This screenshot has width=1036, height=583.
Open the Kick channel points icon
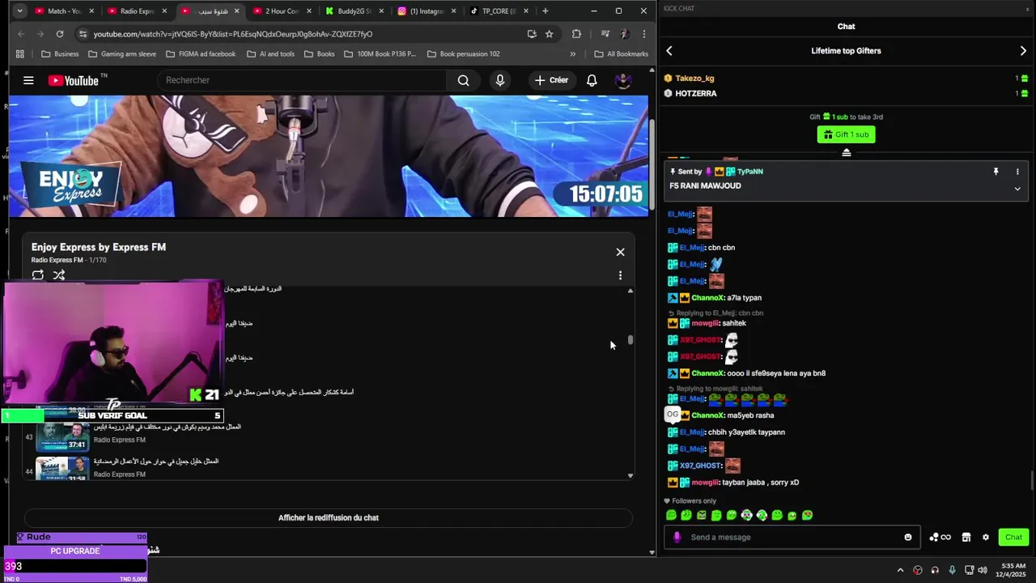pyautogui.click(x=940, y=537)
